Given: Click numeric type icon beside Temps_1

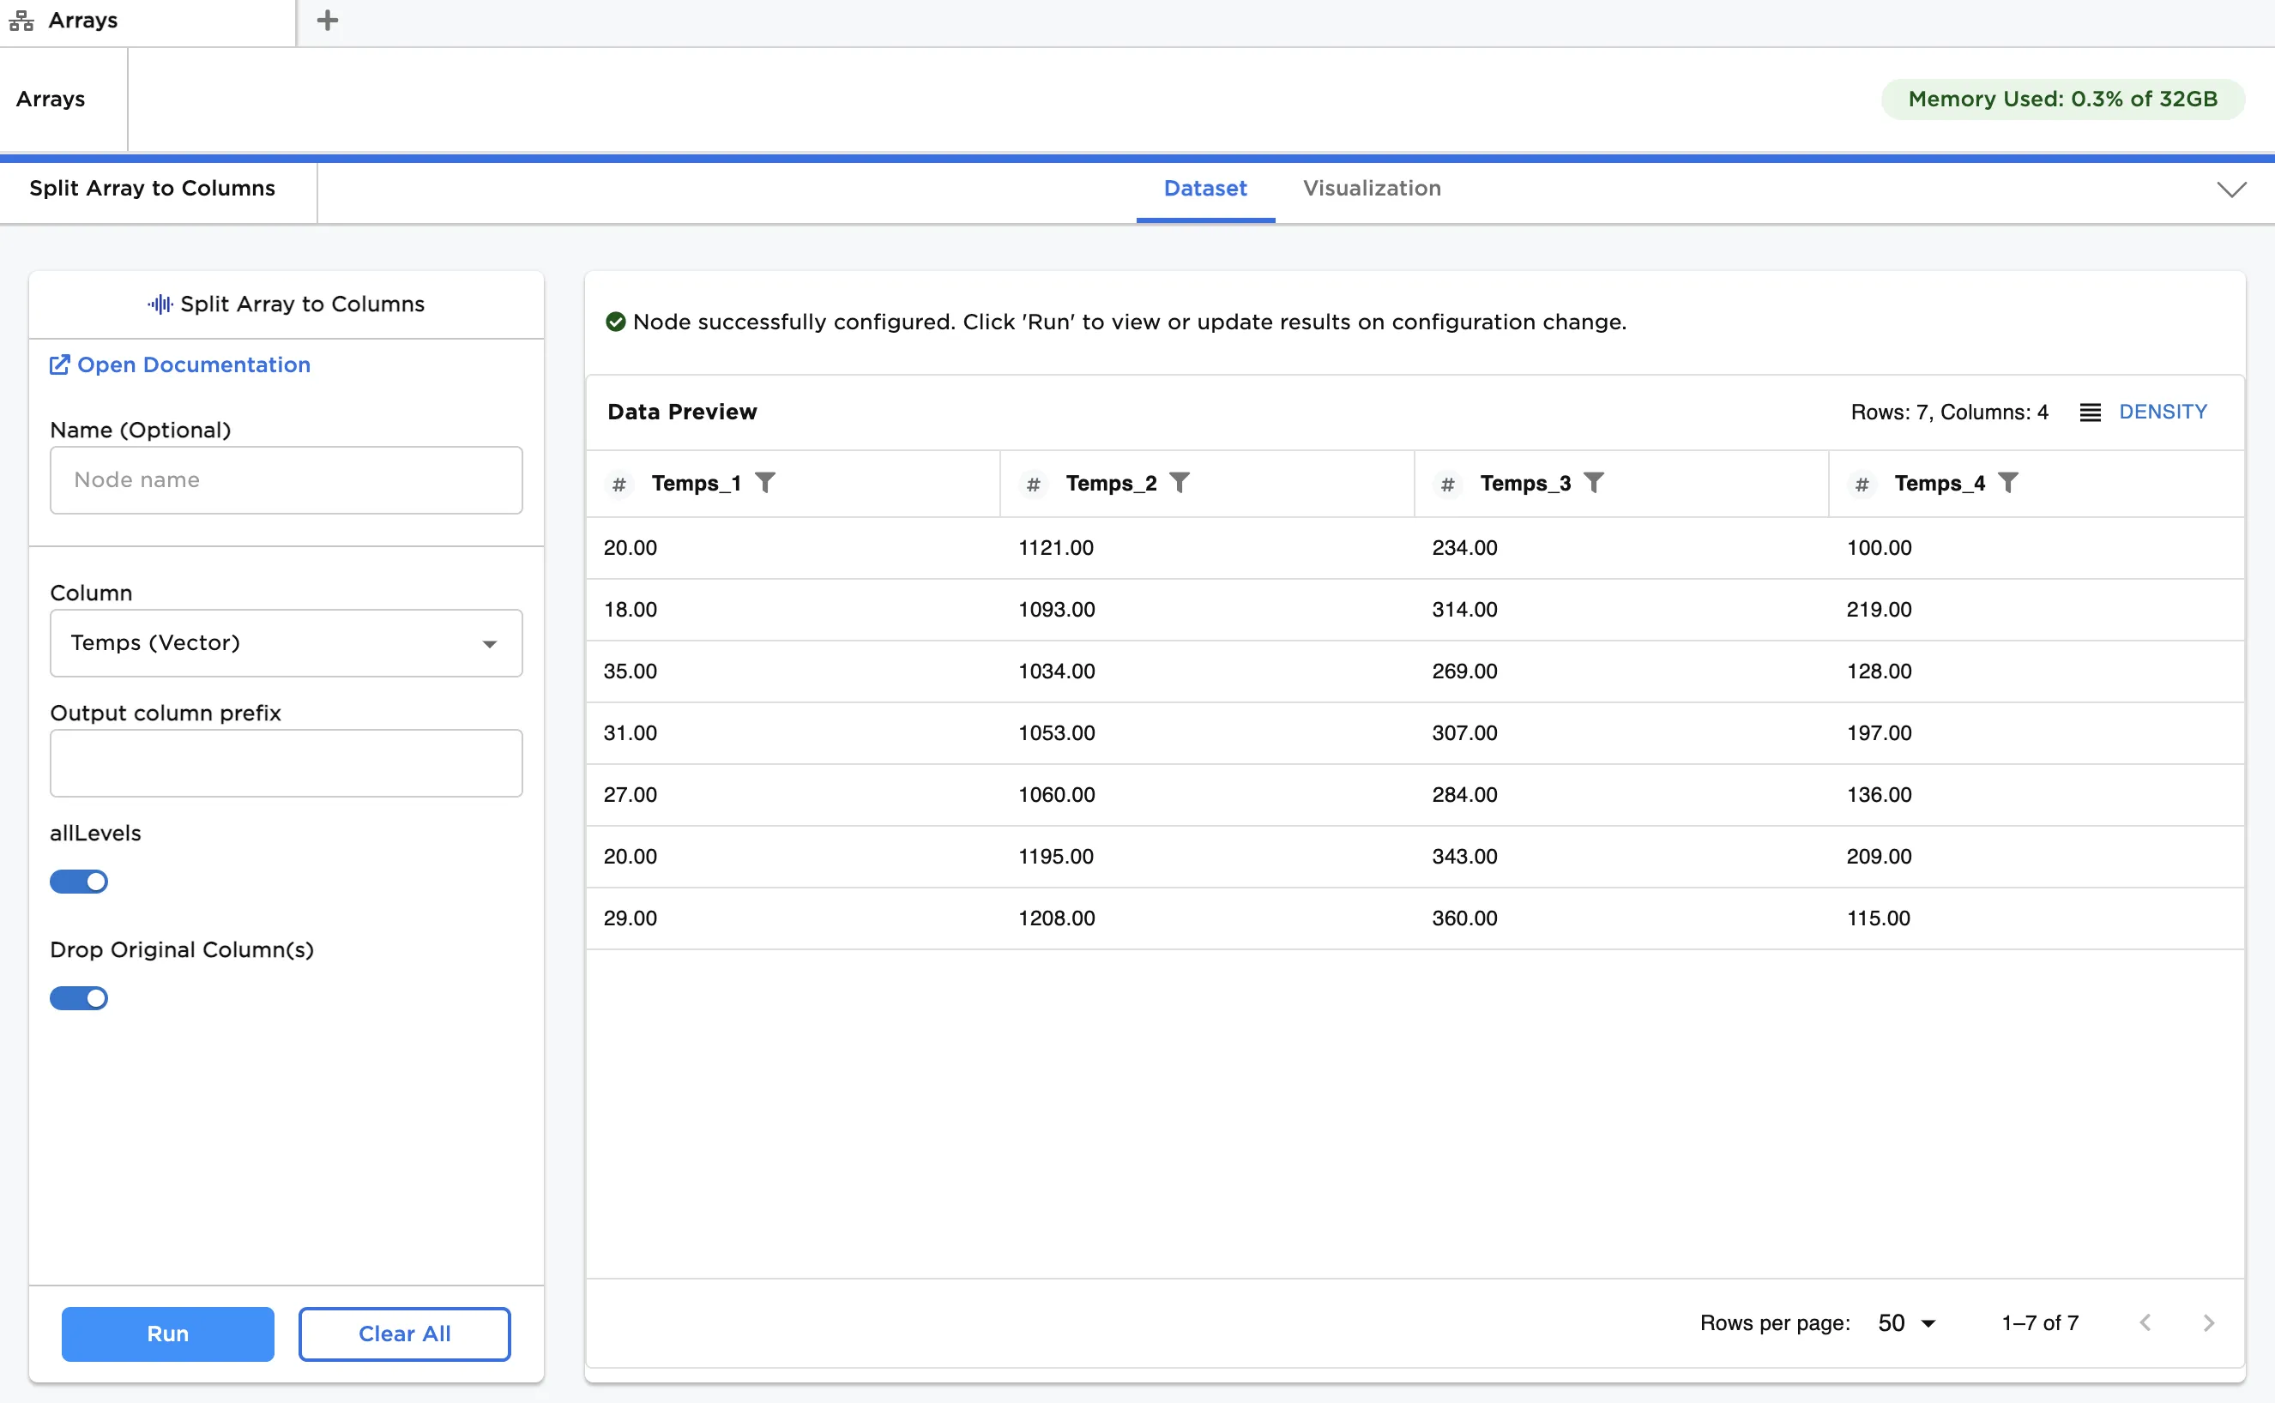Looking at the screenshot, I should pyautogui.click(x=619, y=484).
